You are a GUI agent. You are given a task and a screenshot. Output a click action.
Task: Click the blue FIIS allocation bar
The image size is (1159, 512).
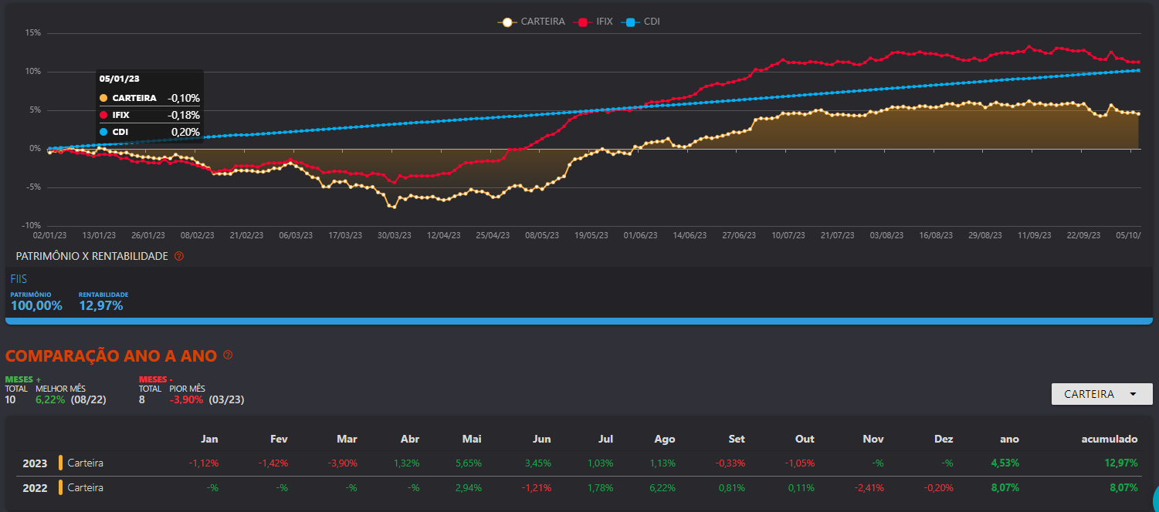coord(579,321)
